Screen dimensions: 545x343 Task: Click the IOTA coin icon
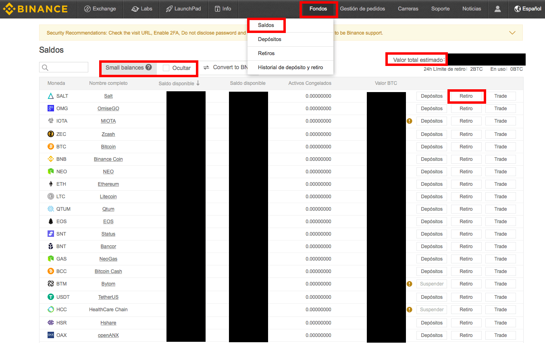51,121
